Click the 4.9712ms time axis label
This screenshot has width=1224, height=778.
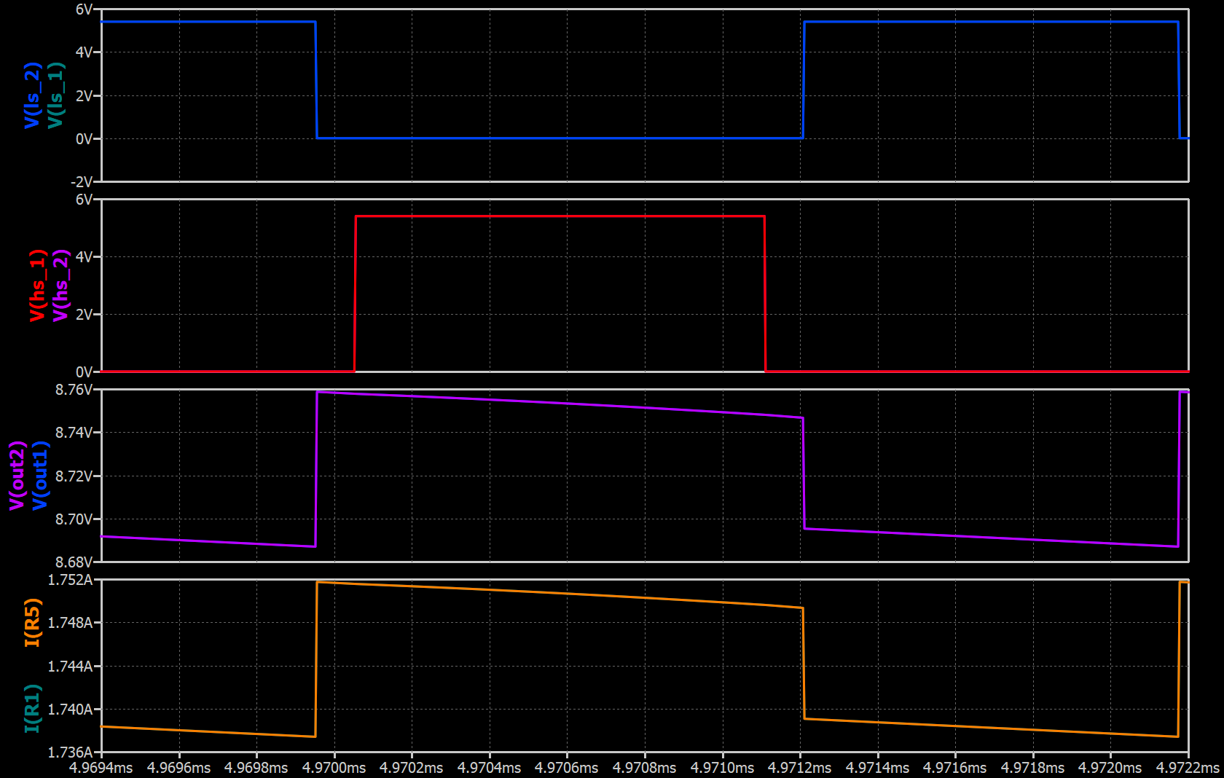pyautogui.click(x=799, y=768)
